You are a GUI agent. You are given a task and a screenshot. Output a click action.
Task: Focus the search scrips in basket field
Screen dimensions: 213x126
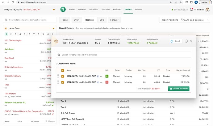(123, 55)
